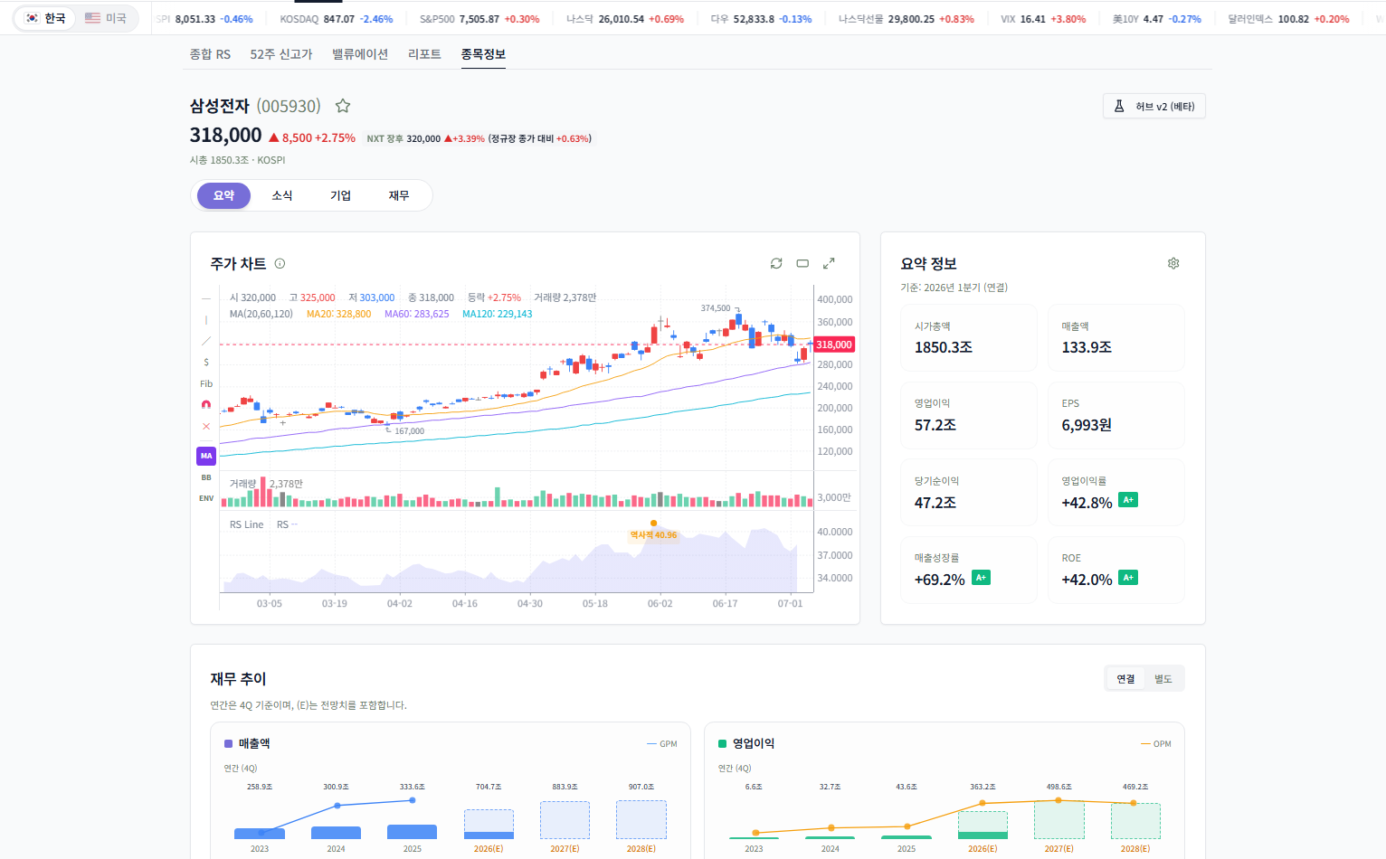This screenshot has height=859, width=1386.
Task: Select the horizontal line drawing tool
Action: [206, 298]
